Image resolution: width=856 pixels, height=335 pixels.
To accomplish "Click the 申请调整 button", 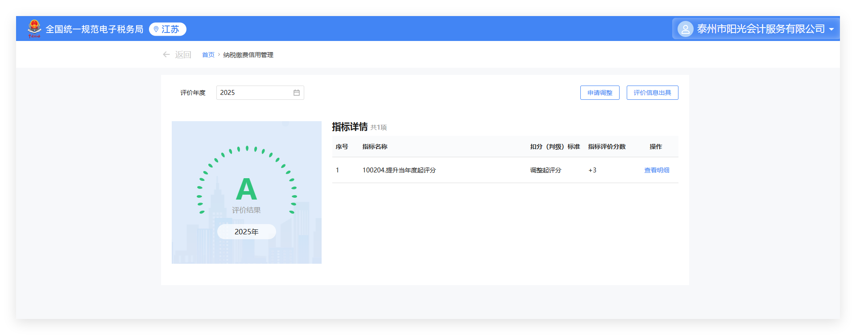I will [600, 93].
